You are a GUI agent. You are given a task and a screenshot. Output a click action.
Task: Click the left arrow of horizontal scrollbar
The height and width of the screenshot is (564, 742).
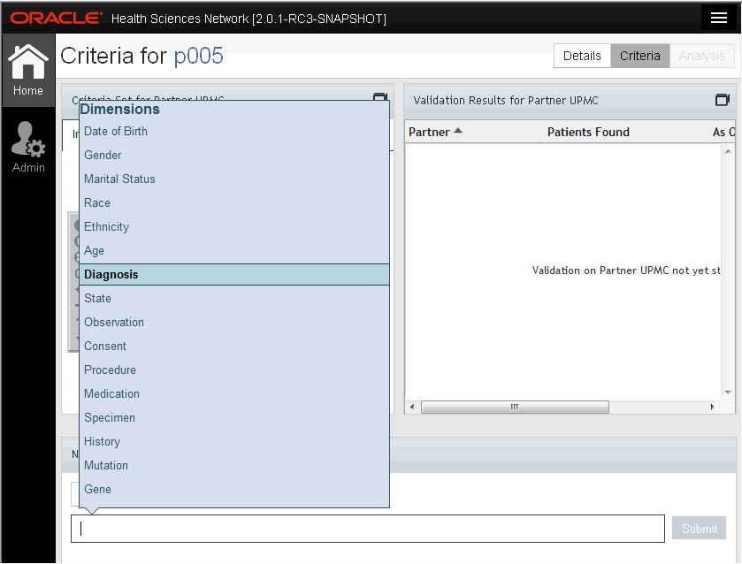[x=412, y=407]
